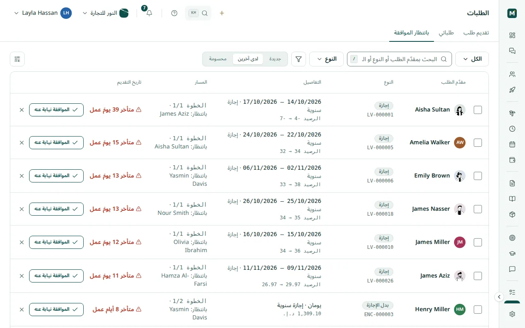
Task: Open the النور للتجارة company switcher
Action: tap(105, 13)
